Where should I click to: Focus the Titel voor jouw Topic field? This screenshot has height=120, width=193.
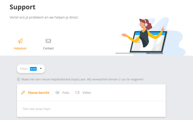pyautogui.click(x=91, y=109)
